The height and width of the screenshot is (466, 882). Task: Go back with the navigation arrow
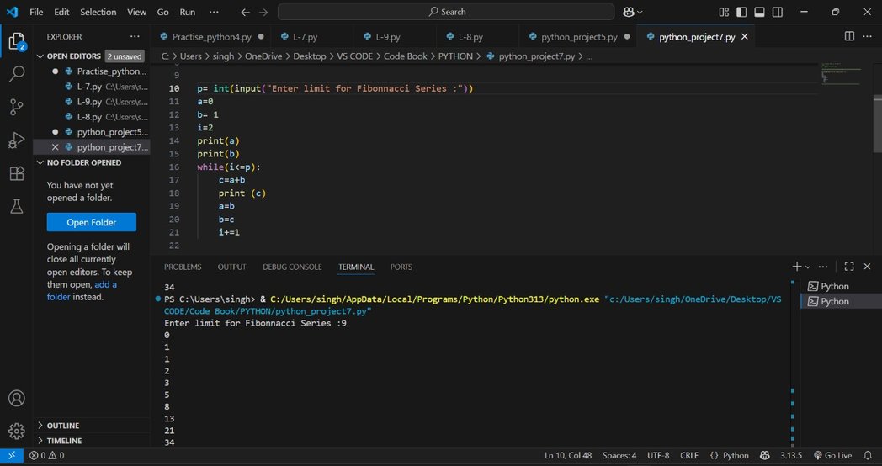[245, 12]
